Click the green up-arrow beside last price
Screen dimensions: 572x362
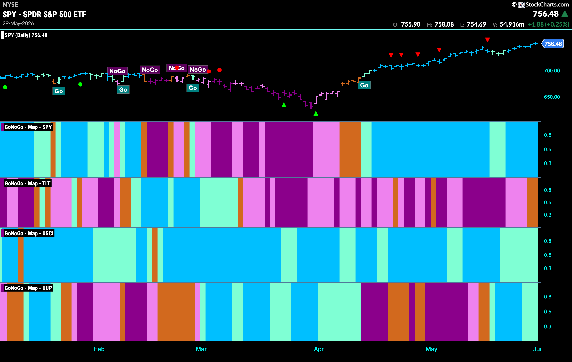565,14
